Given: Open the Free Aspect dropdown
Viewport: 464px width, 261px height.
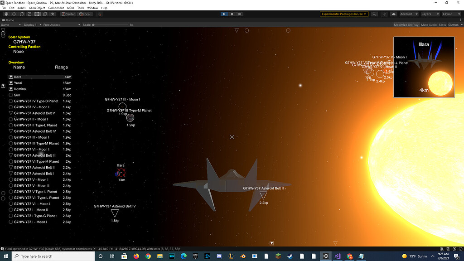Looking at the screenshot, I should click(62, 24).
